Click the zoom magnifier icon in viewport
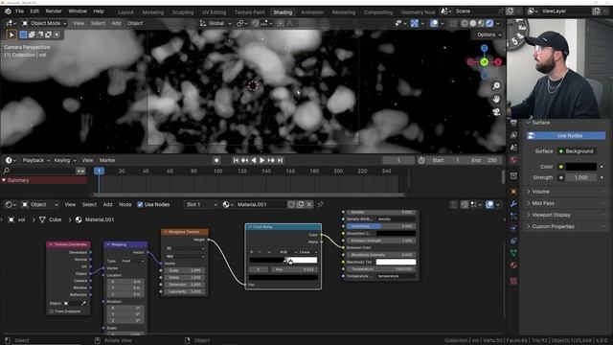Image resolution: width=613 pixels, height=345 pixels. 496,86
